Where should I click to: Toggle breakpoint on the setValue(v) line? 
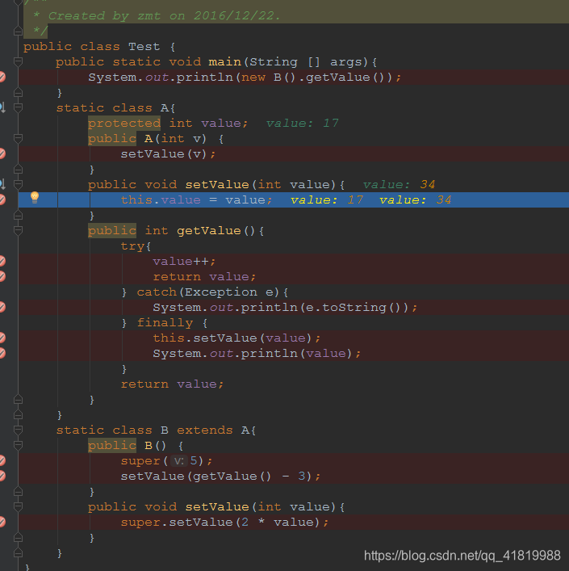point(2,153)
